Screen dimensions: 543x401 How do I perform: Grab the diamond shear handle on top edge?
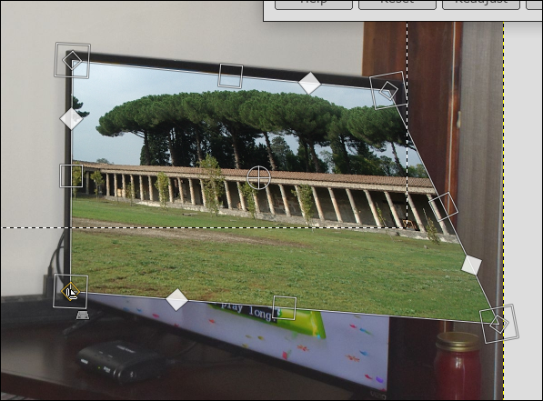click(x=309, y=83)
